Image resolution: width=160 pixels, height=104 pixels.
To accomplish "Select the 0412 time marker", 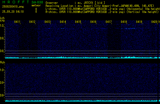I will (32, 22).
